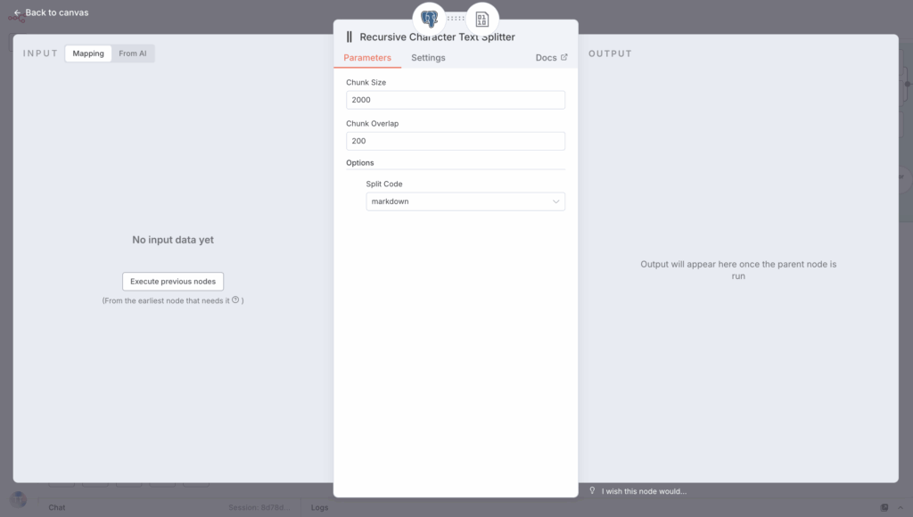Click the help icon under Execute previous nodes
Screen dimensions: 913x517
[x=235, y=300]
